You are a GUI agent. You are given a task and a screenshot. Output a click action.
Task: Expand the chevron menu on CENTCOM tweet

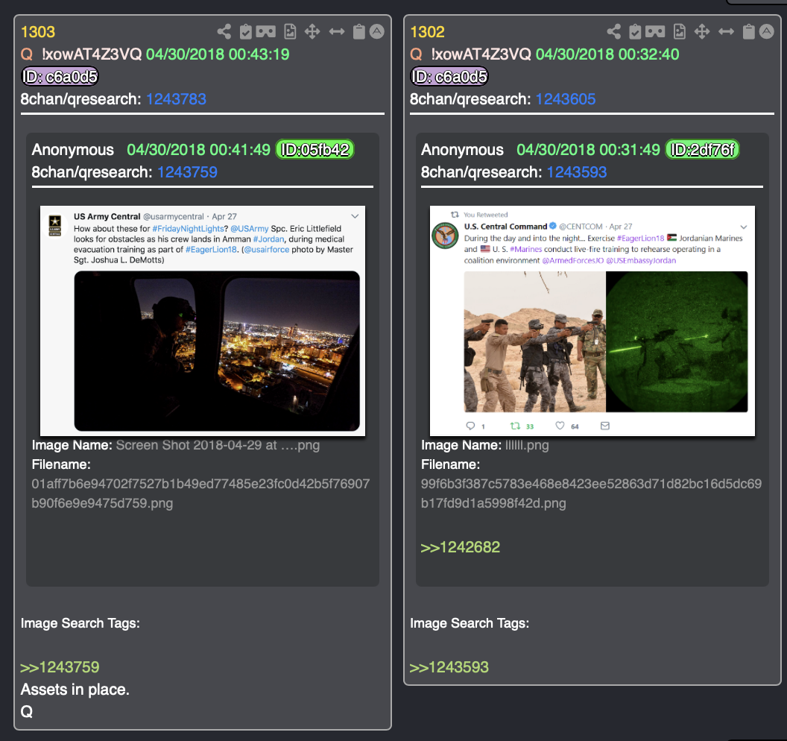pos(744,227)
